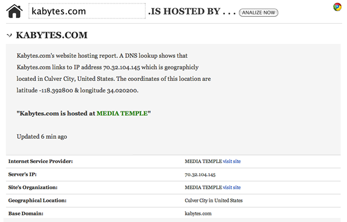
Task: Click the Chrome browser icon
Action: click(337, 7)
